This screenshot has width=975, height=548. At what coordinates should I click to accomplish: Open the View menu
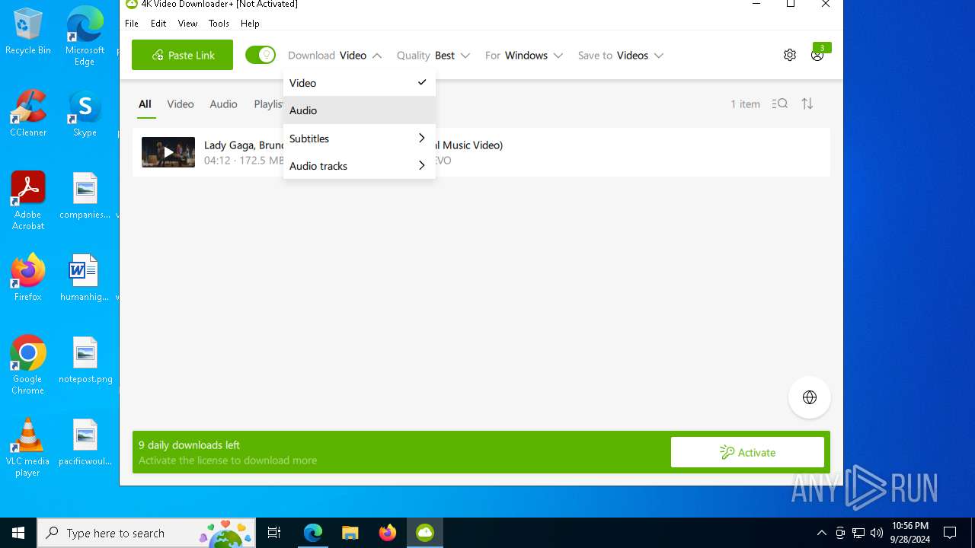pyautogui.click(x=187, y=24)
